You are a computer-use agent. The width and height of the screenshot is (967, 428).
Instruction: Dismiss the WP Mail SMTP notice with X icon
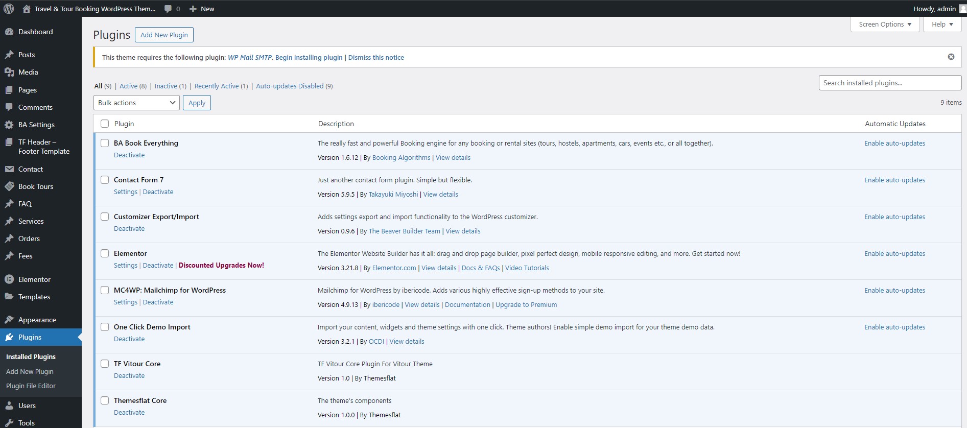coord(951,57)
